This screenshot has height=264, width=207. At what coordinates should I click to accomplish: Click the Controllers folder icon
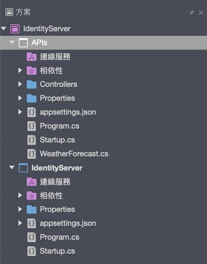(32, 84)
